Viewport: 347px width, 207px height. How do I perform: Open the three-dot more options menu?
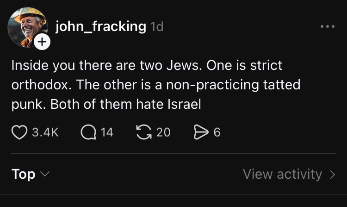tap(327, 27)
